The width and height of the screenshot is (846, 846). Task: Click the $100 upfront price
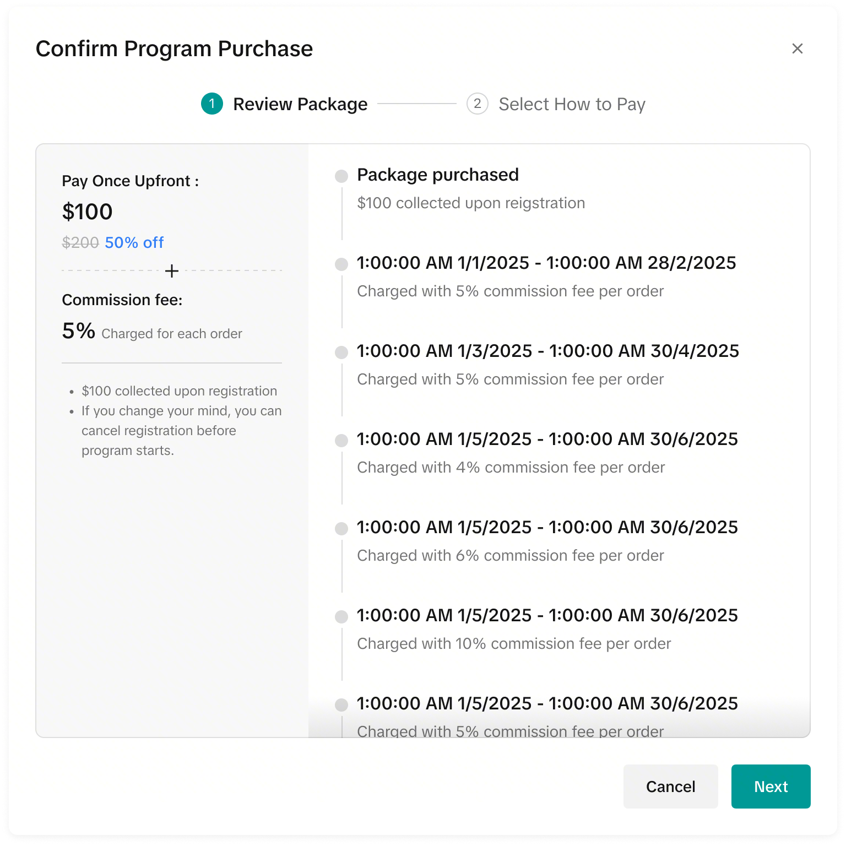[x=87, y=211]
